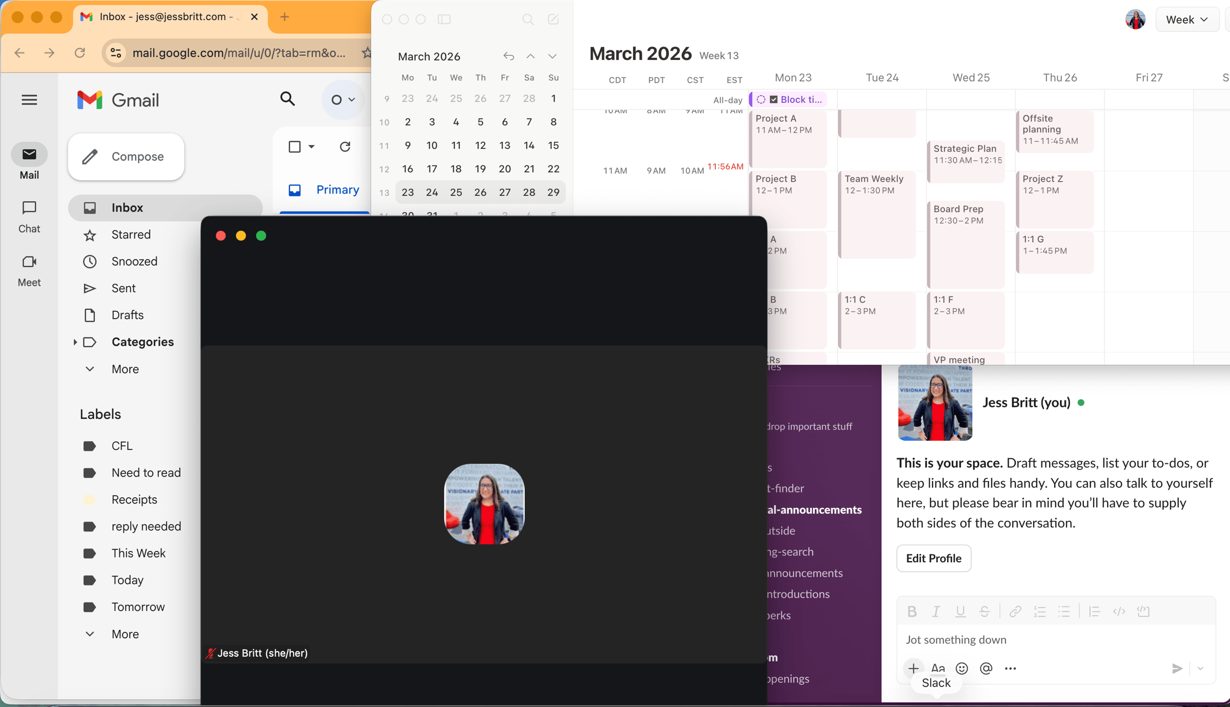Check the message selection checkbox in Gmail
The width and height of the screenshot is (1230, 707).
click(295, 146)
